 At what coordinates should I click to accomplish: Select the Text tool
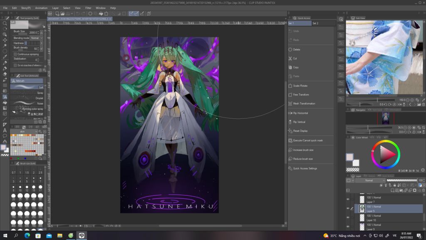pyautogui.click(x=5, y=130)
